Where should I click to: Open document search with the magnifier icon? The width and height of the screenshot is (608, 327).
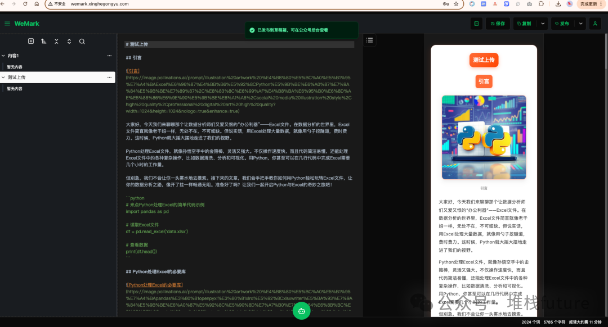(82, 41)
